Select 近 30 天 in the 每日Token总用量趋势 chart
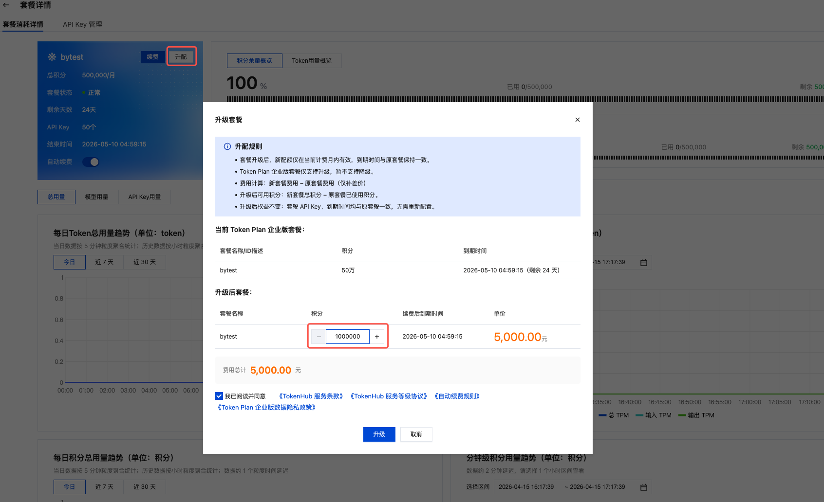Viewport: 824px width, 502px height. pos(145,262)
